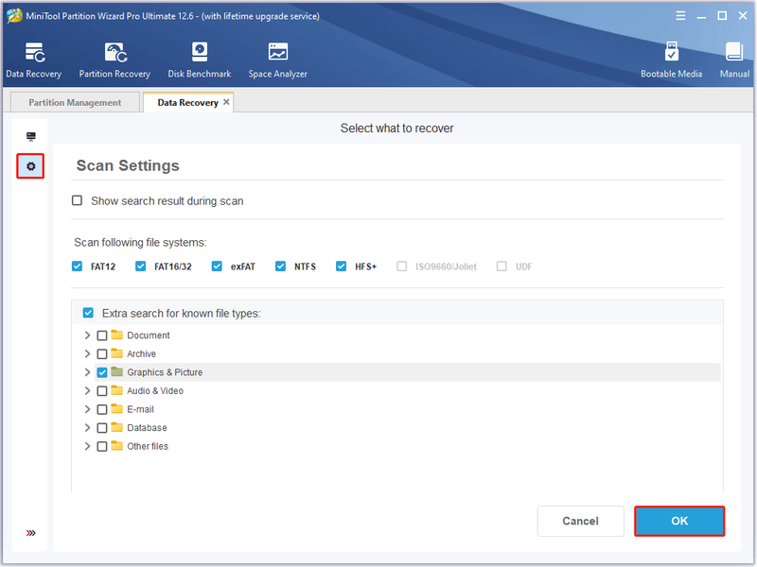Viewport: 757px width, 567px height.
Task: Expand sidebar with the double-arrow icon
Action: tap(31, 533)
